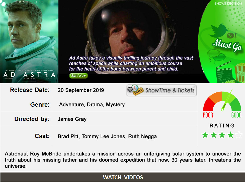Screen dimensions: 245x183
Task: Click the Poor-Good rating gauge needle
Action: click(x=227, y=100)
